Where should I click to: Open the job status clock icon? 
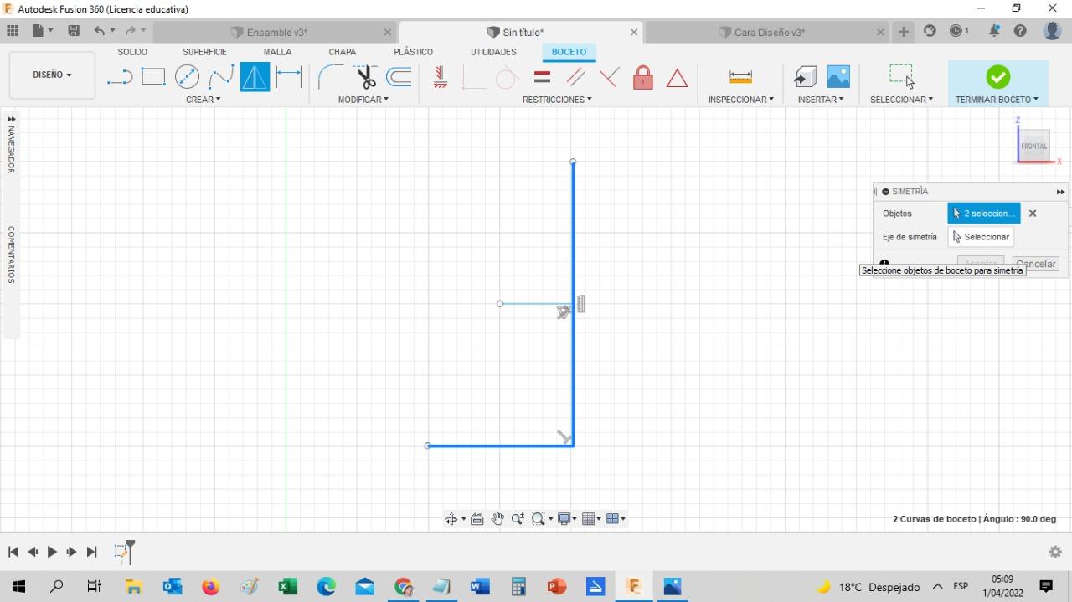[x=959, y=31]
